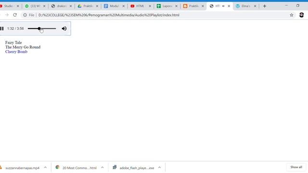Switch to the YouTube HTML tab

[140, 6]
